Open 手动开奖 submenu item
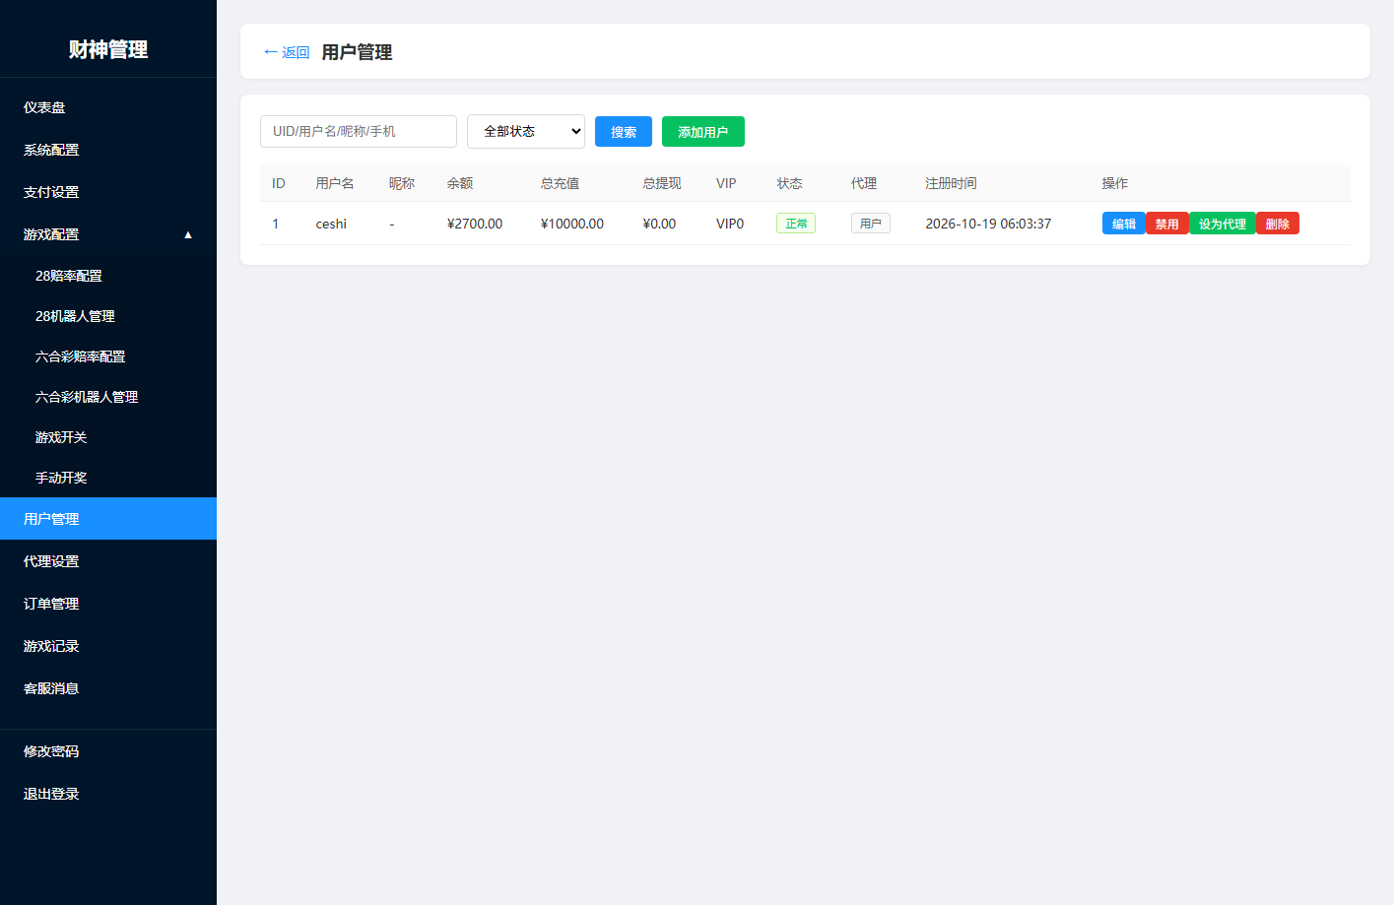Image resolution: width=1394 pixels, height=905 pixels. (108, 478)
